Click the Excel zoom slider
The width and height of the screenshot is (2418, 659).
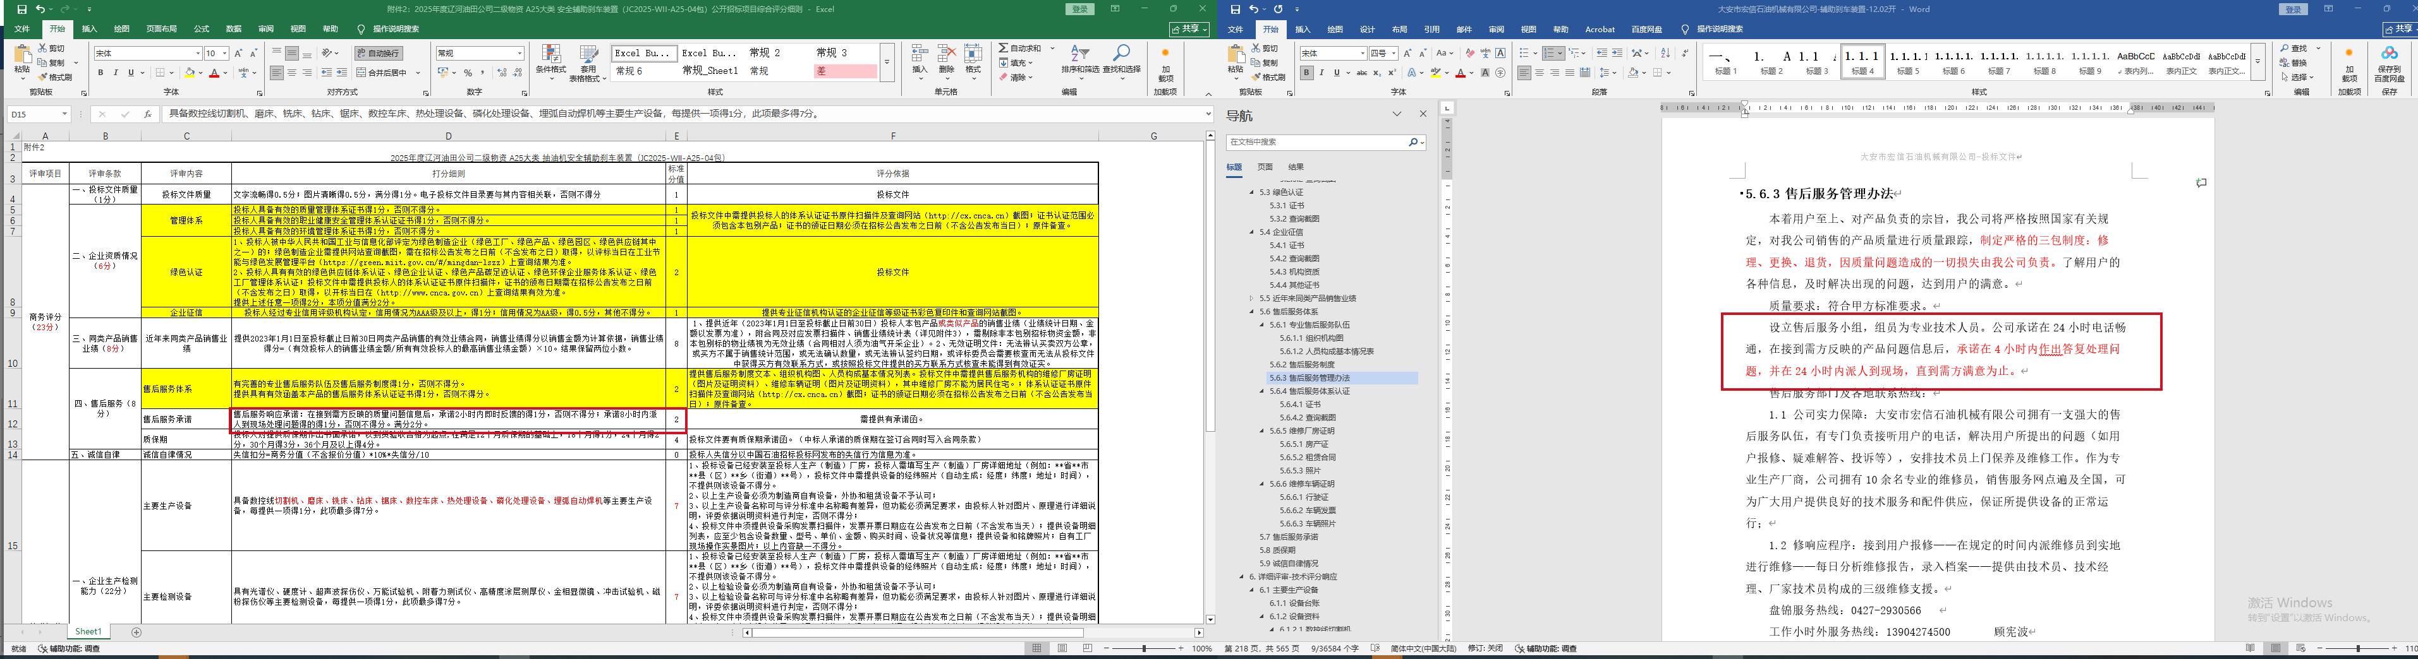click(x=1143, y=649)
